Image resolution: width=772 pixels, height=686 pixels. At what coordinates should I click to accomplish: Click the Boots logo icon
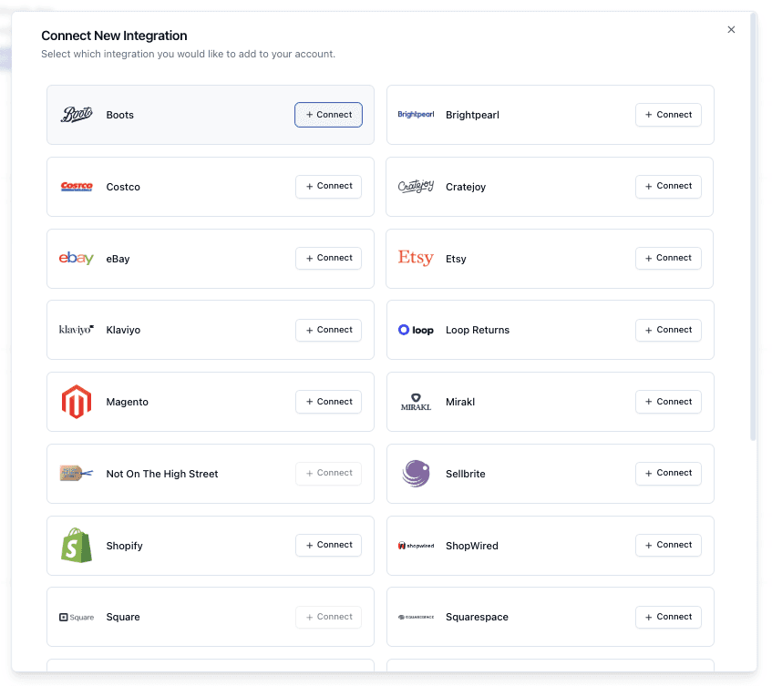pos(77,115)
